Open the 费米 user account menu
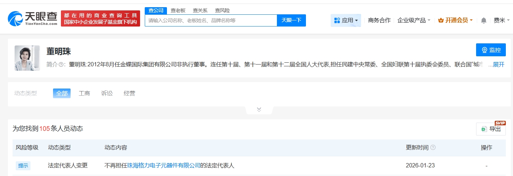This screenshot has width=513, height=176. (501, 20)
